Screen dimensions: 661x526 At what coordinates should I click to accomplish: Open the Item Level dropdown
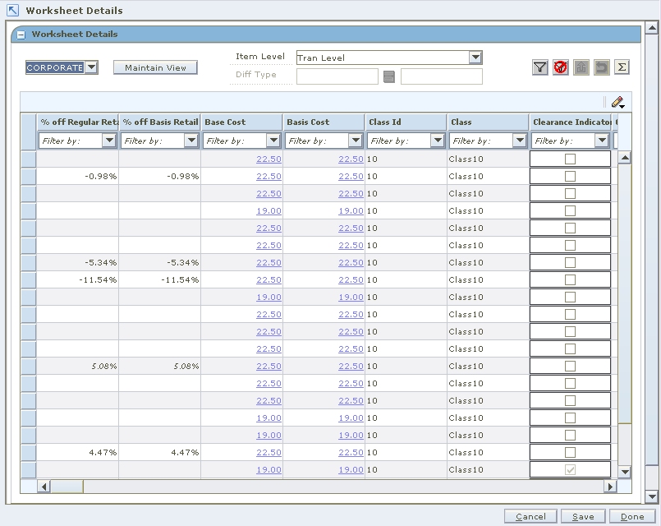(x=475, y=58)
